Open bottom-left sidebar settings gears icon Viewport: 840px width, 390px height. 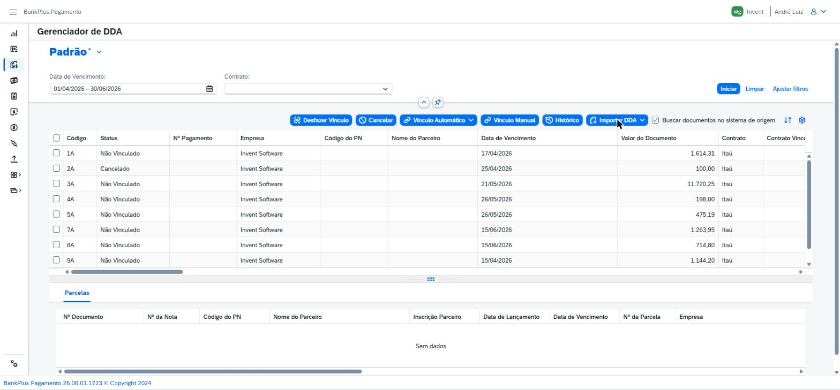(x=14, y=364)
